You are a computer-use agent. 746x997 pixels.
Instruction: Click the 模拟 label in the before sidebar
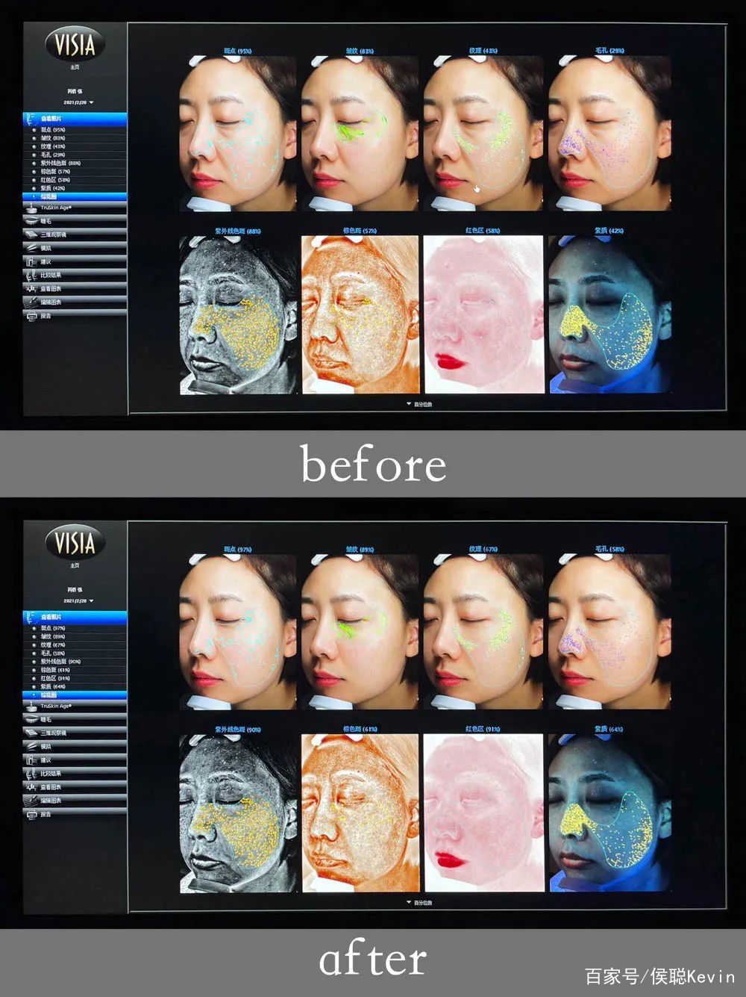[x=46, y=248]
